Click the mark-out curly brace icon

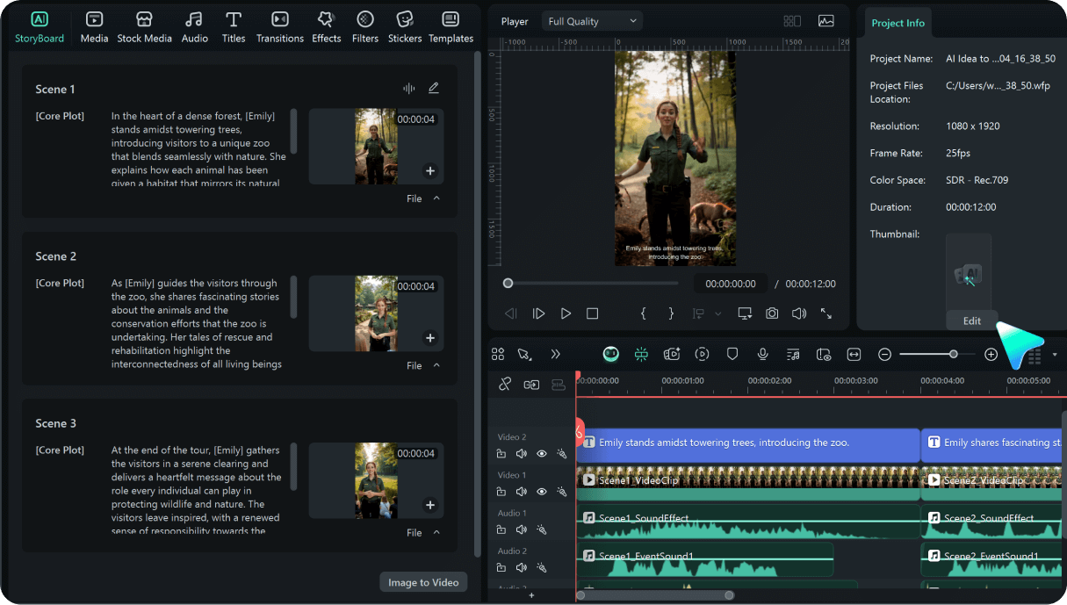(672, 313)
